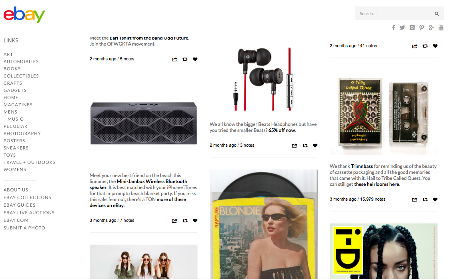Reblog the Mini-Jambox speaker post
Image resolution: width=449 pixels, height=279 pixels.
[x=185, y=221]
